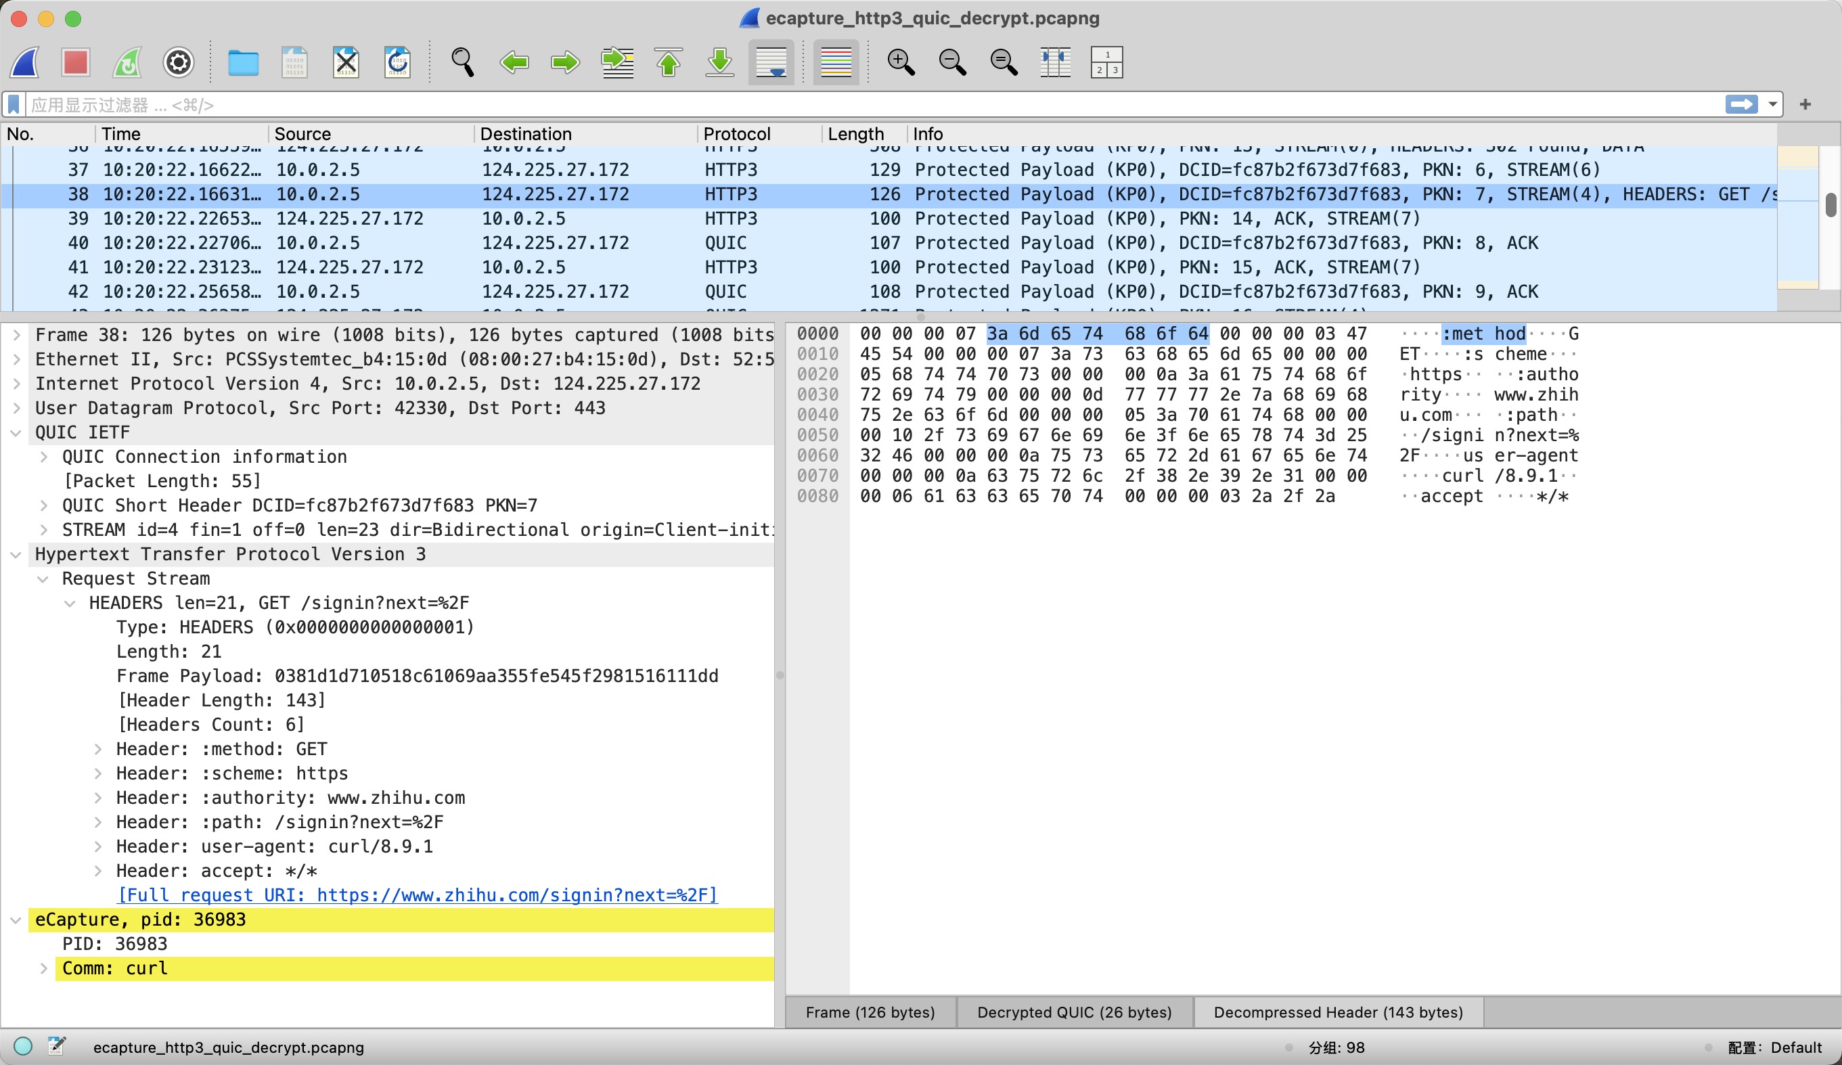The image size is (1842, 1065).
Task: Toggle auto-scroll during live capture
Action: click(x=771, y=63)
